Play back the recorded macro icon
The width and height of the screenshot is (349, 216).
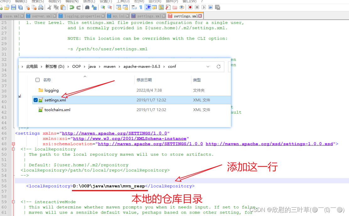click(204, 7)
